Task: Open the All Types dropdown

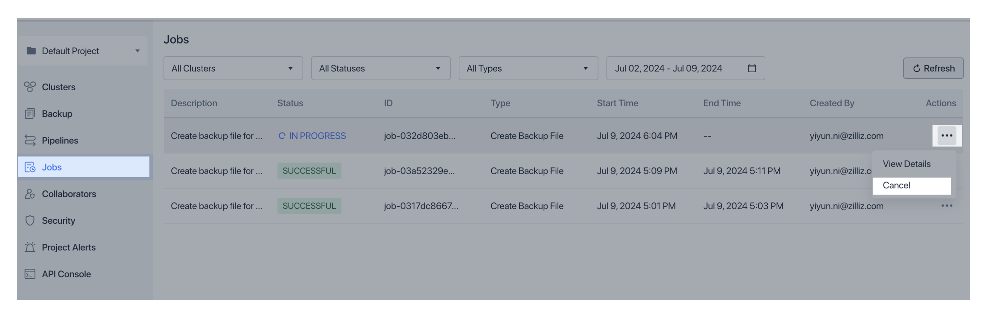Action: (528, 68)
